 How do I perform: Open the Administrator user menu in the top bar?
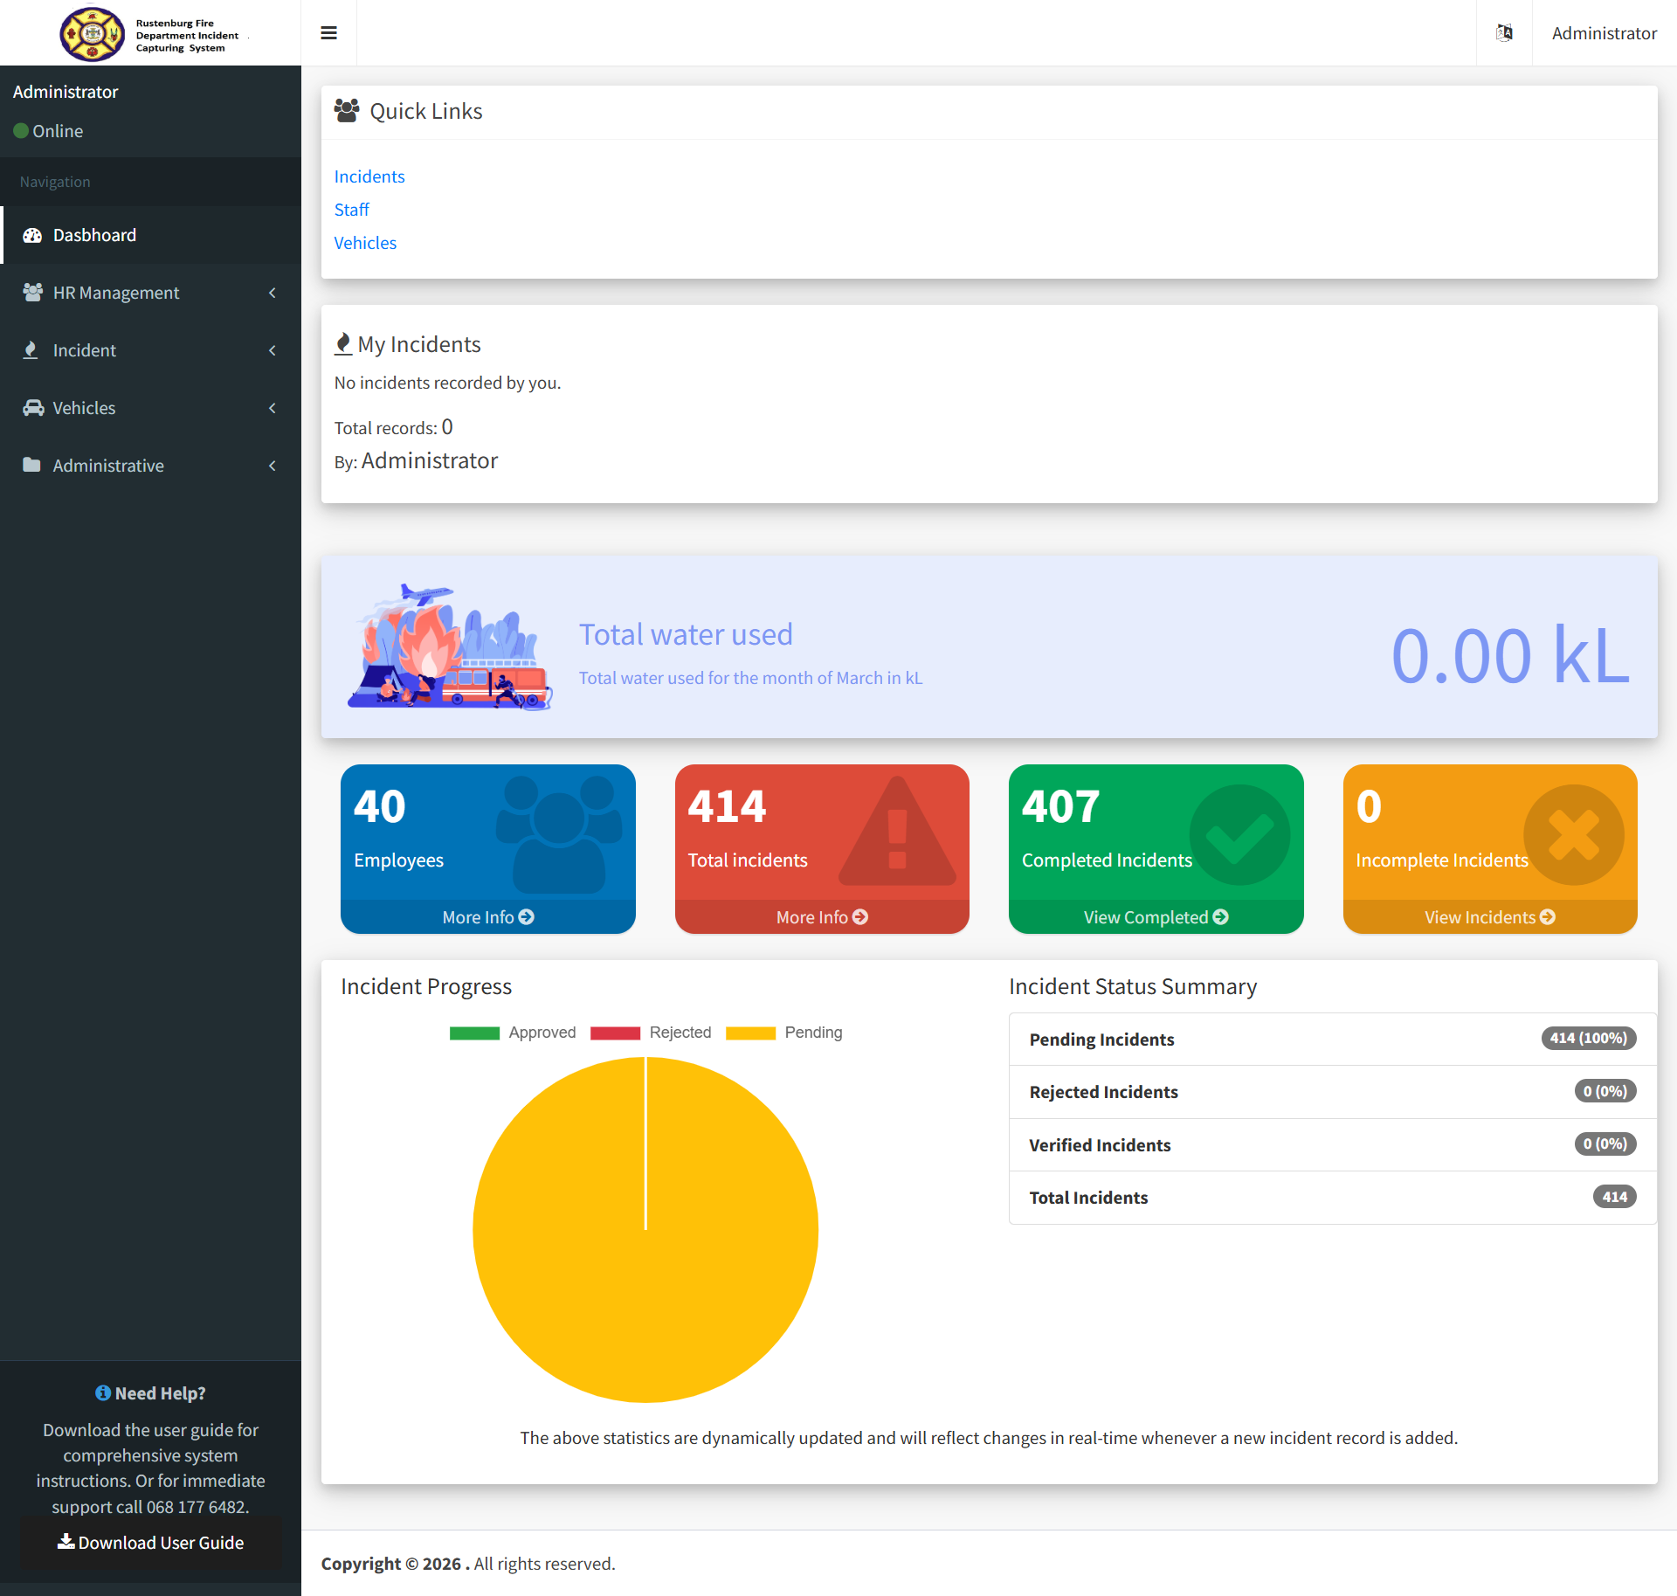(x=1604, y=33)
